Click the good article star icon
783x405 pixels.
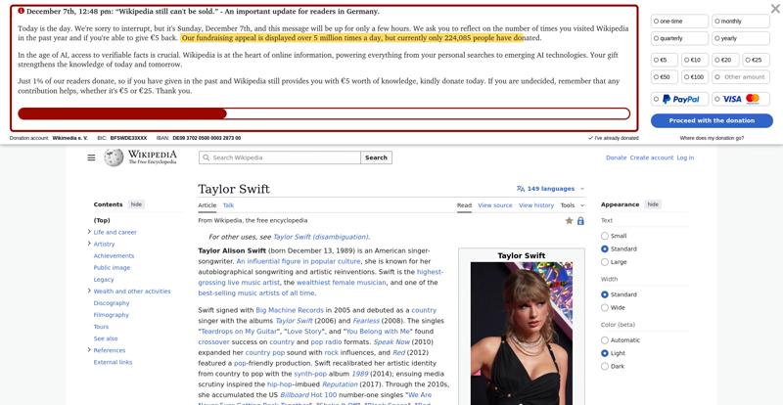(x=569, y=221)
